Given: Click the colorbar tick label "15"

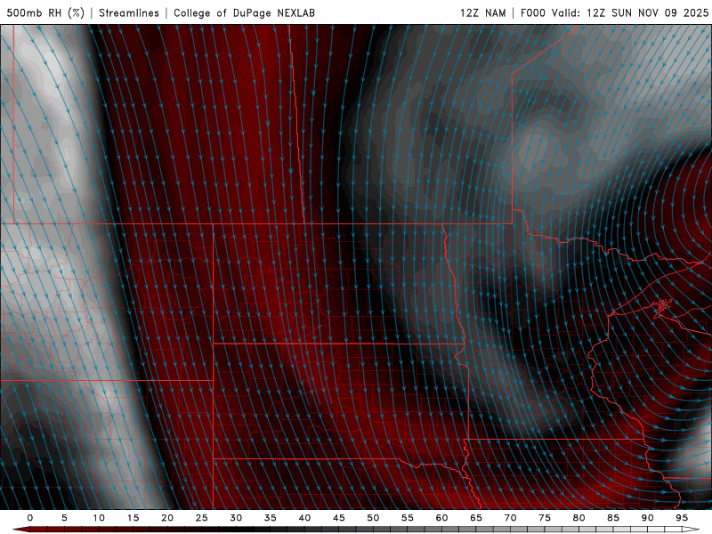Looking at the screenshot, I should (133, 518).
